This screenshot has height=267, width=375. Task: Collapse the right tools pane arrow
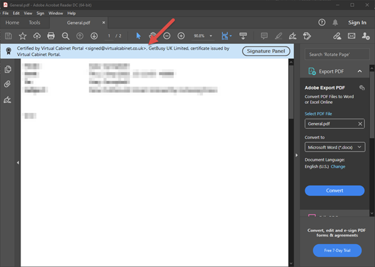click(x=297, y=155)
